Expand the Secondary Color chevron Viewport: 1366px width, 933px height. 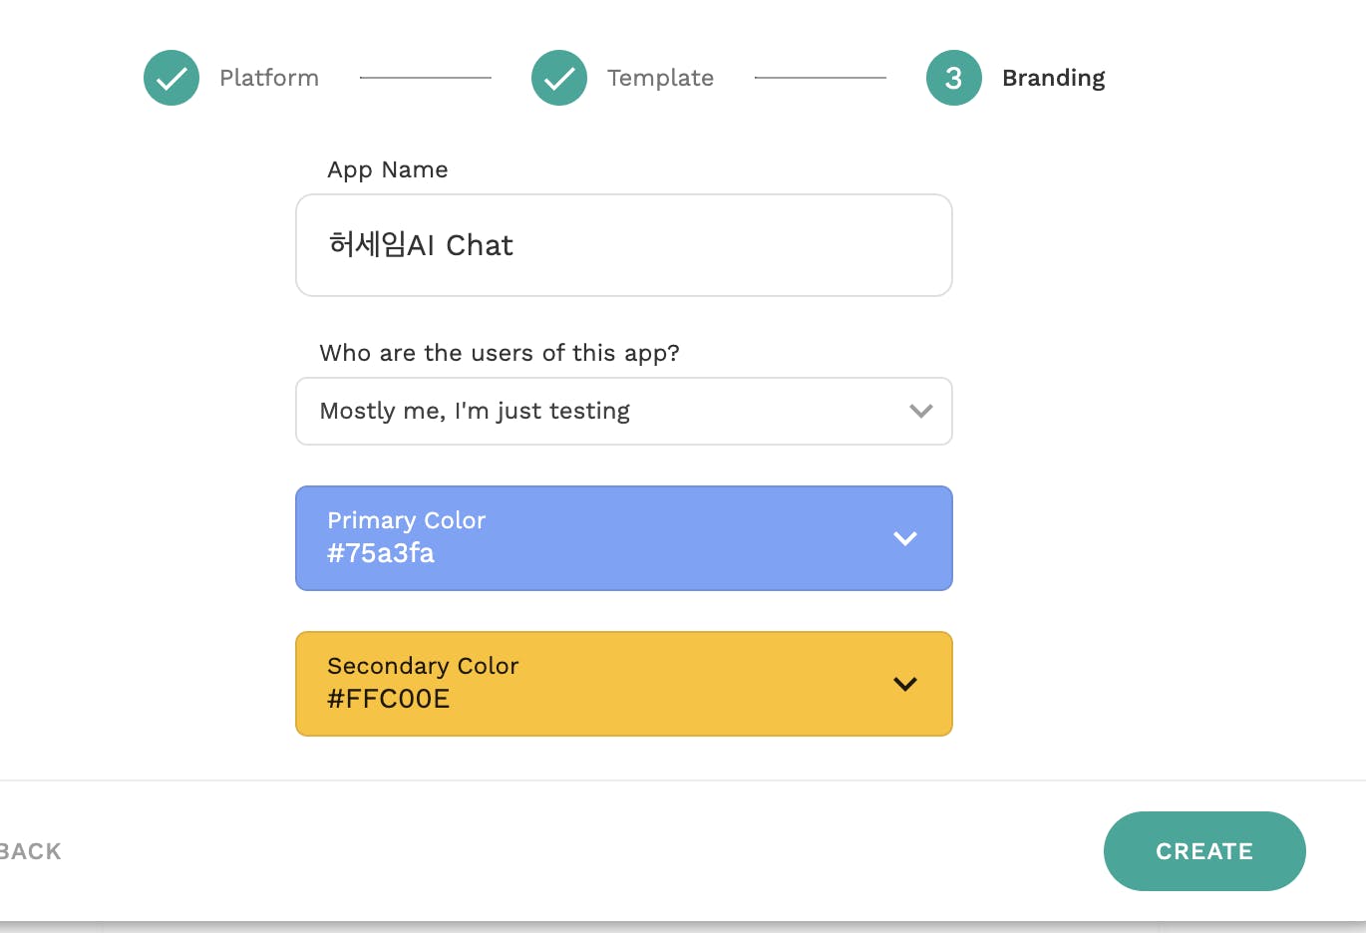click(905, 684)
